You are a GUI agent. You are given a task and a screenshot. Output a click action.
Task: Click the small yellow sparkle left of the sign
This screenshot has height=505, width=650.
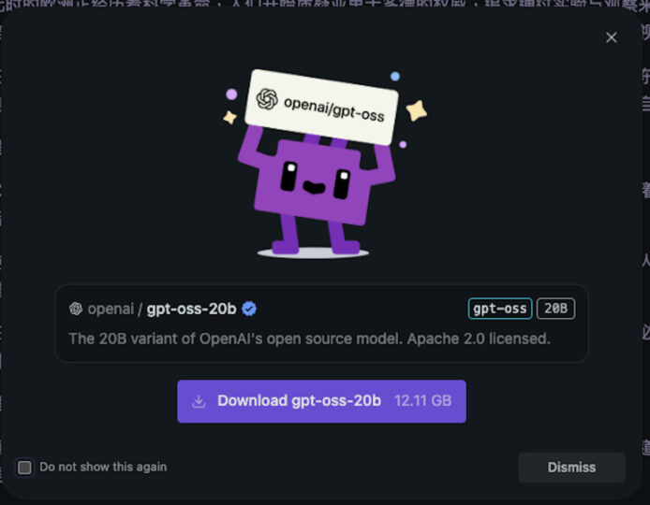[x=229, y=118]
